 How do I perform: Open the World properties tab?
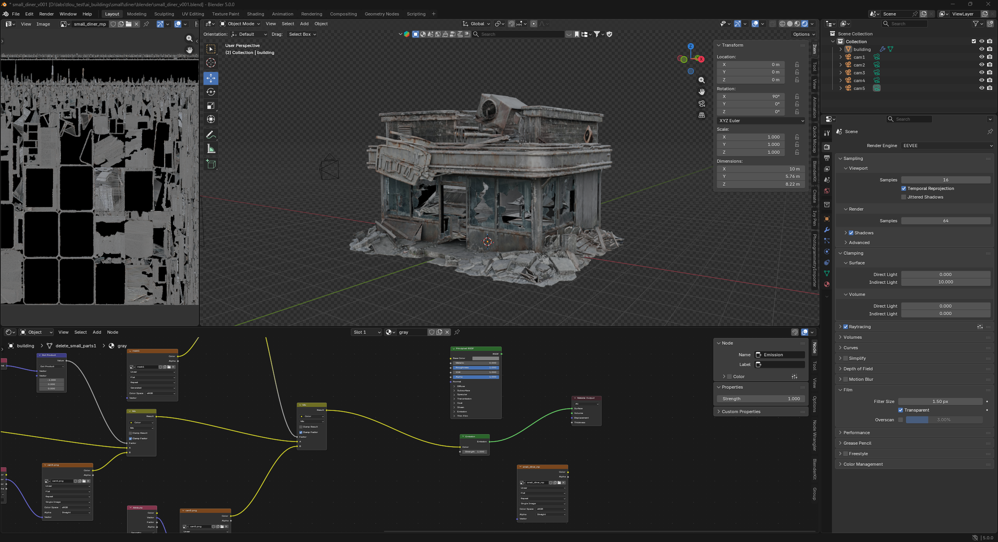pyautogui.click(x=827, y=191)
